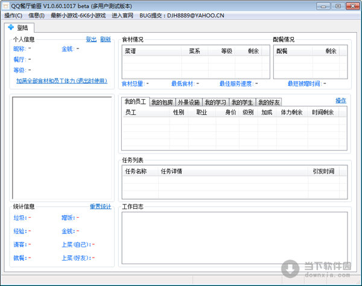
Task: Click the 刷新 link
Action: 106,39
